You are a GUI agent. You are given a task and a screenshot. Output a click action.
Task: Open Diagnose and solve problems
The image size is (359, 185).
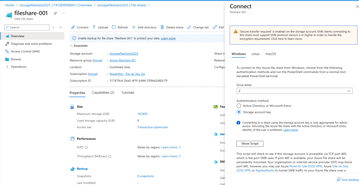click(31, 44)
